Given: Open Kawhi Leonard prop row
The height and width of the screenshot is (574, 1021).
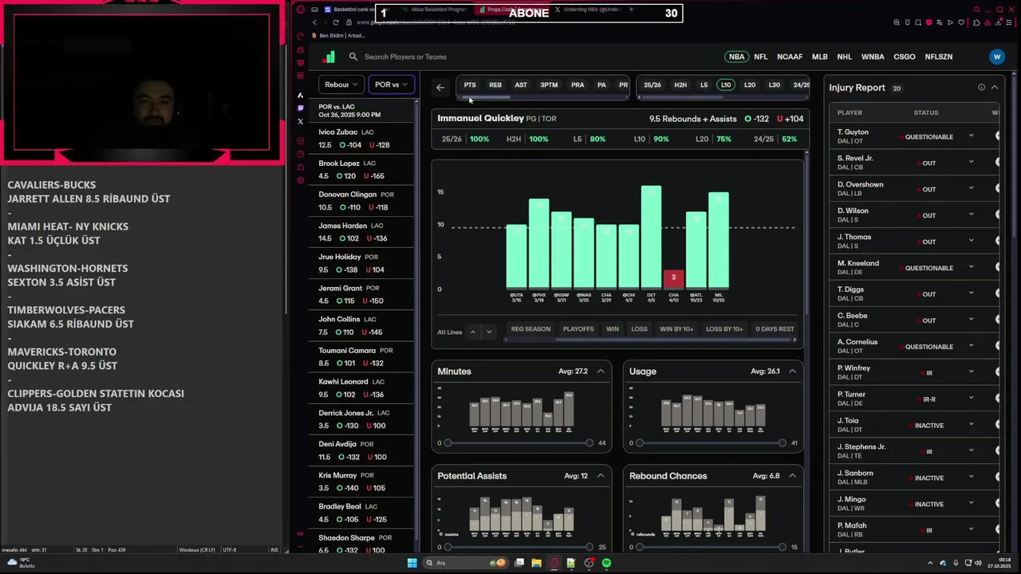Looking at the screenshot, I should [363, 387].
